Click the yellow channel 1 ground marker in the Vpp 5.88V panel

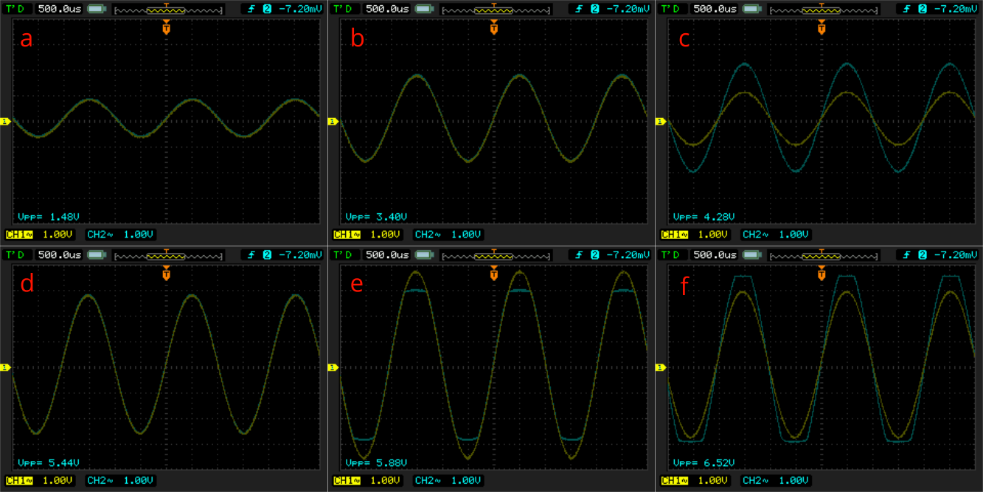332,367
